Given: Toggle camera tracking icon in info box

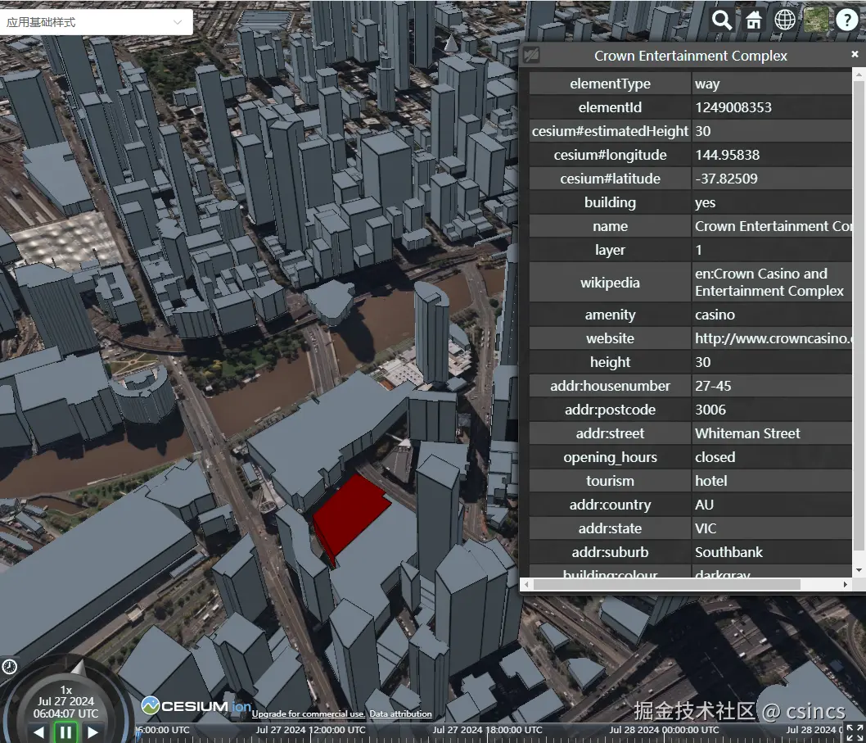Looking at the screenshot, I should [x=531, y=55].
